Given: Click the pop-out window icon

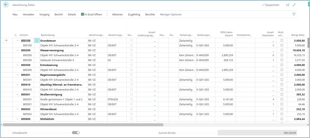Looking at the screenshot, I should 287,5.
